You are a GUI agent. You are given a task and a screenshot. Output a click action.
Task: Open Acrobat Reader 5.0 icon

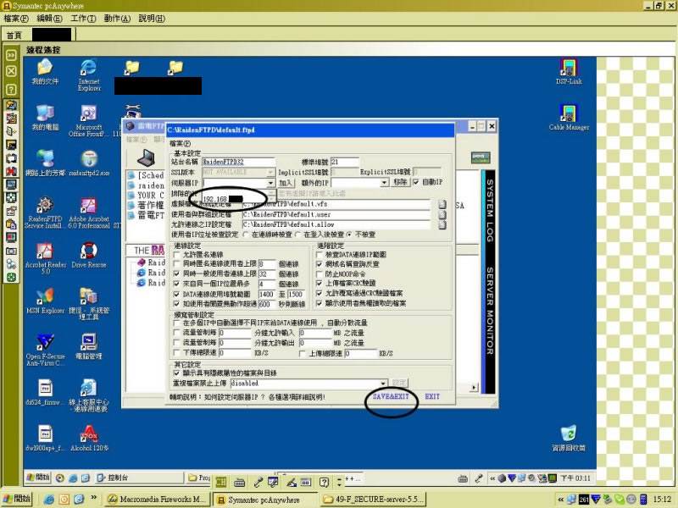[x=46, y=258]
